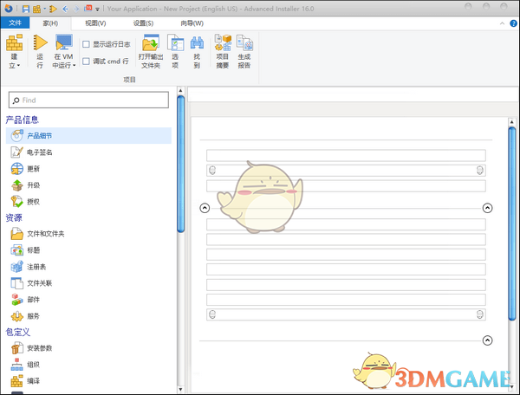This screenshot has height=395, width=520.
Task: Click left panel scrollbar up arrow
Action: click(181, 90)
